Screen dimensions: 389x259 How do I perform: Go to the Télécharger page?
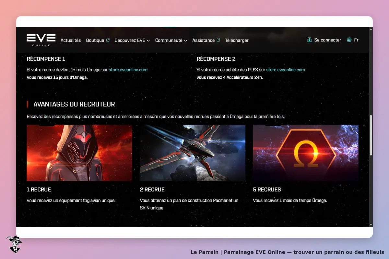click(x=237, y=40)
